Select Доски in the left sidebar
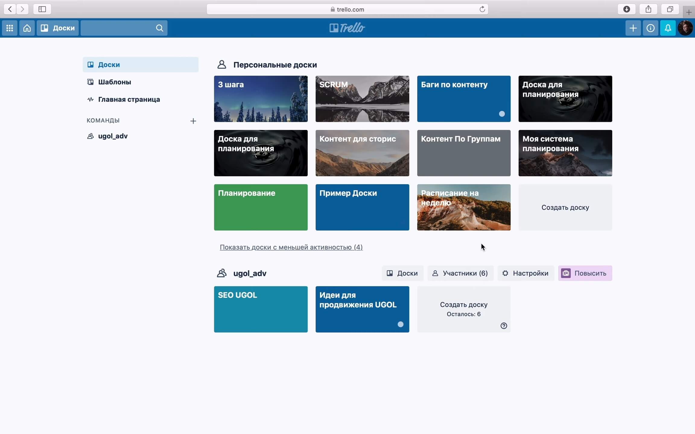Image resolution: width=695 pixels, height=434 pixels. point(141,64)
